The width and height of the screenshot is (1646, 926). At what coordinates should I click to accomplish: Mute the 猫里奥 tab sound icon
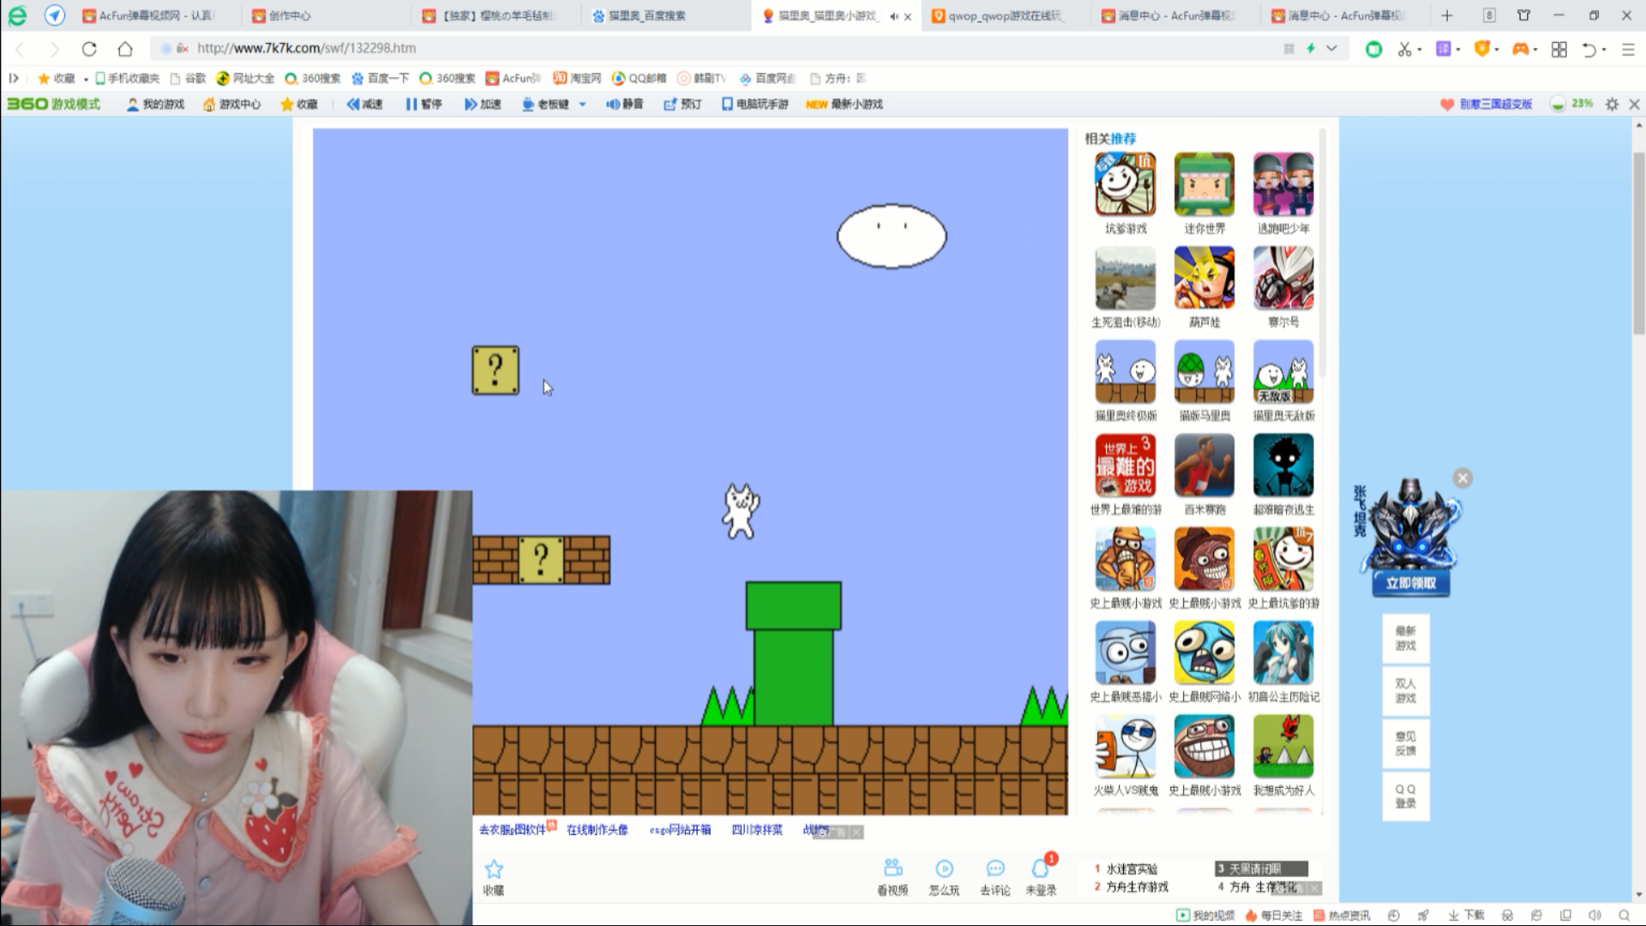tap(893, 16)
